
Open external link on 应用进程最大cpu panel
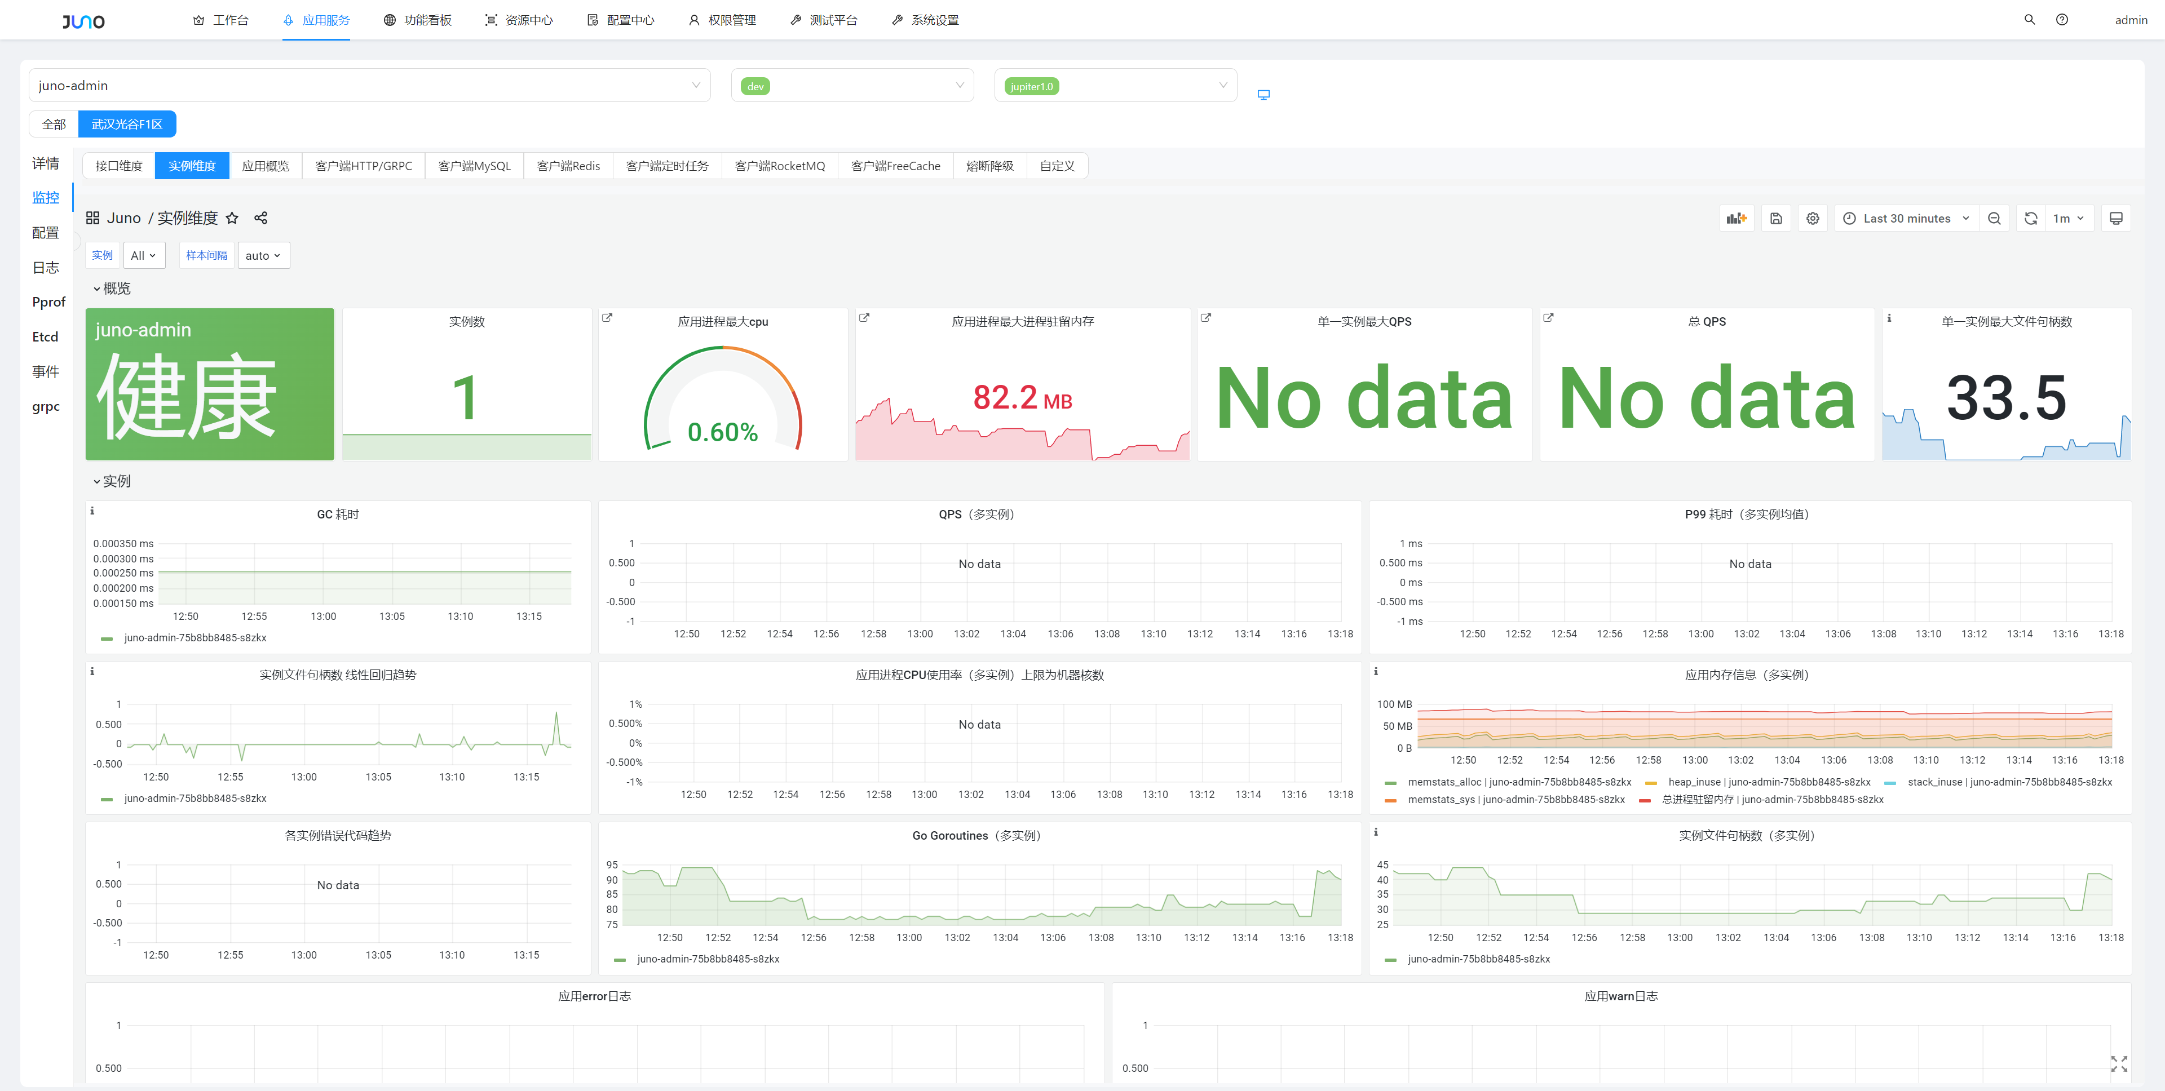point(608,317)
